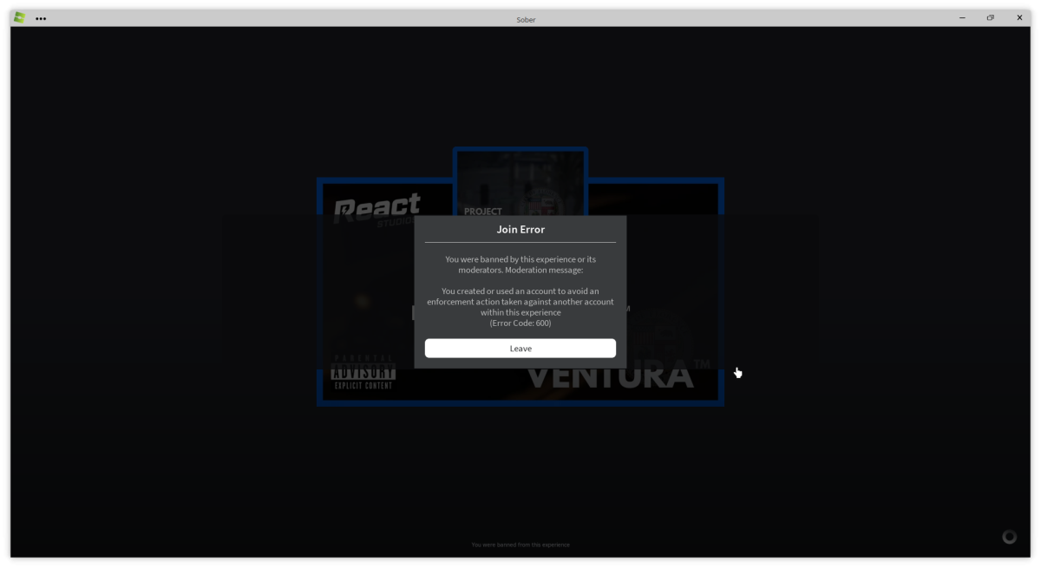
Task: Click the Error Code: 600 text
Action: pyautogui.click(x=520, y=323)
